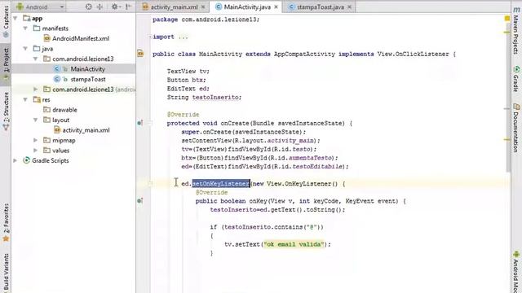Image resolution: width=522 pixels, height=293 pixels.
Task: Close the MainActivity.java tab
Action: [x=276, y=7]
